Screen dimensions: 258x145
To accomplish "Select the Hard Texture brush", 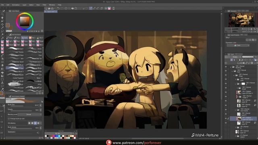I will pos(15,52).
